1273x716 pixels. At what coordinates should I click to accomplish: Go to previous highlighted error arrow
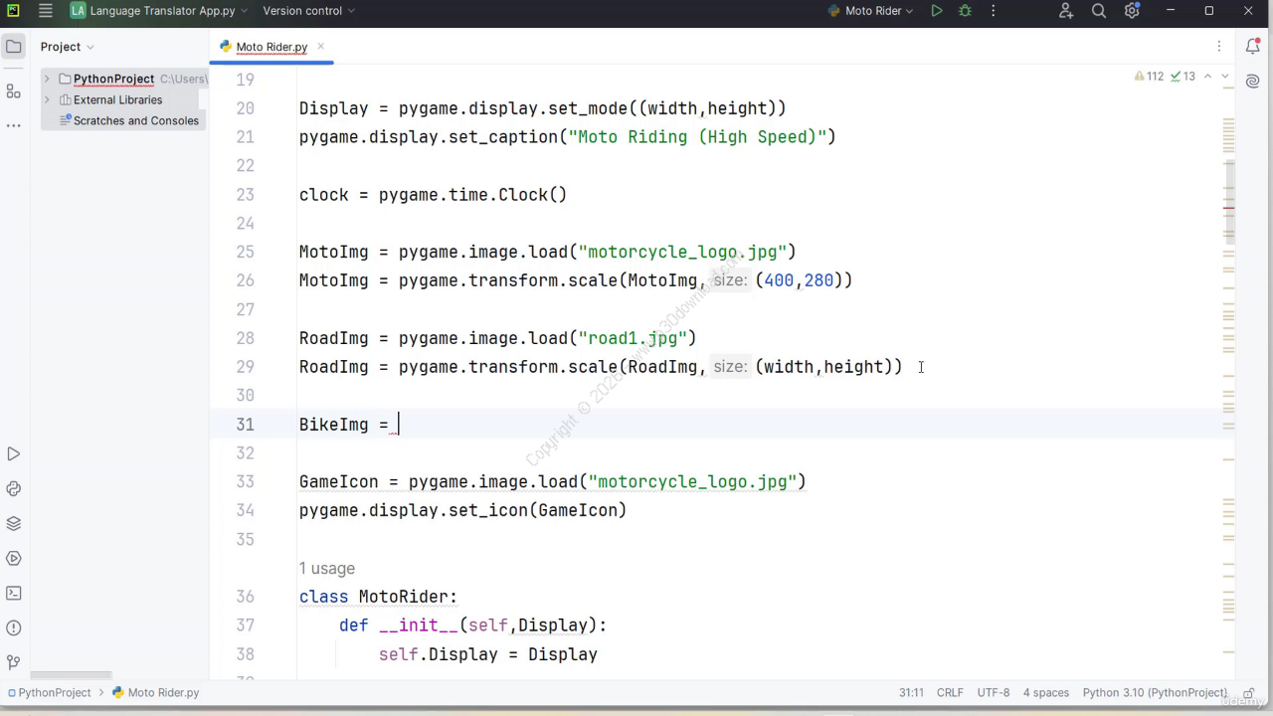pyautogui.click(x=1207, y=77)
